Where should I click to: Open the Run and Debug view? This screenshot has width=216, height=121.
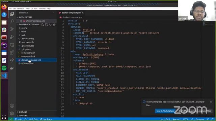pyautogui.click(x=12, y=37)
